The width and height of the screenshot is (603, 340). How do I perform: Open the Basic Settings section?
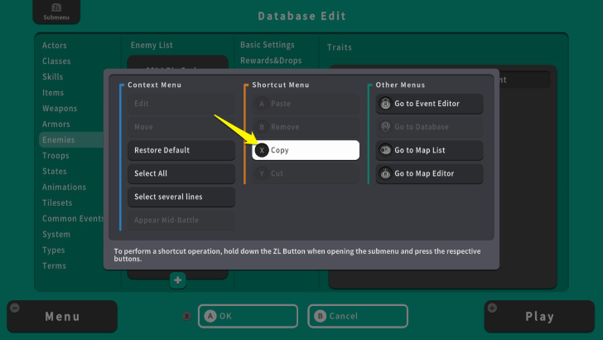pyautogui.click(x=267, y=45)
